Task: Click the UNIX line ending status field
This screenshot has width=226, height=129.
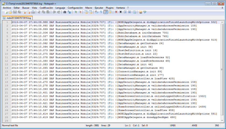Action: tap(173, 126)
